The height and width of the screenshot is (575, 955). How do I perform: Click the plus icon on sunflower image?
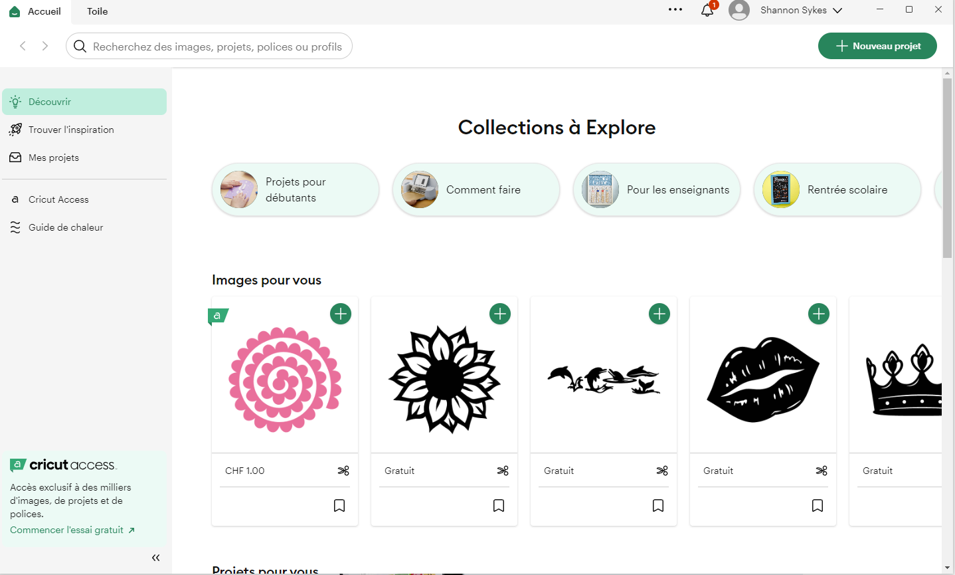tap(500, 314)
